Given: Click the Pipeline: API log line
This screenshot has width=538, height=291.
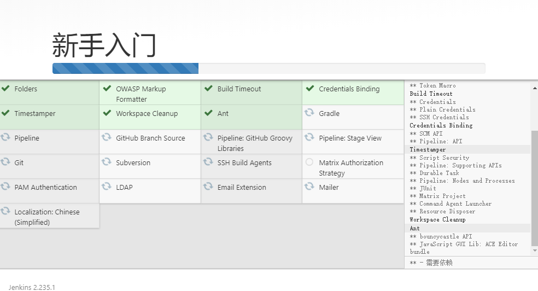Looking at the screenshot, I should point(436,141).
